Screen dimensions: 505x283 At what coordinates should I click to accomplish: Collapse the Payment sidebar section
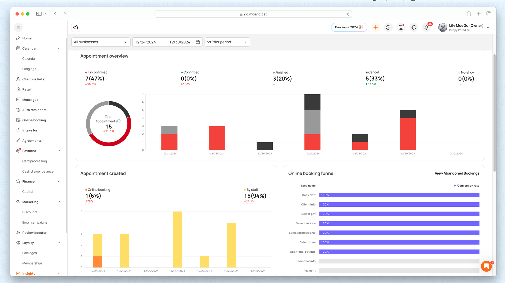click(59, 151)
